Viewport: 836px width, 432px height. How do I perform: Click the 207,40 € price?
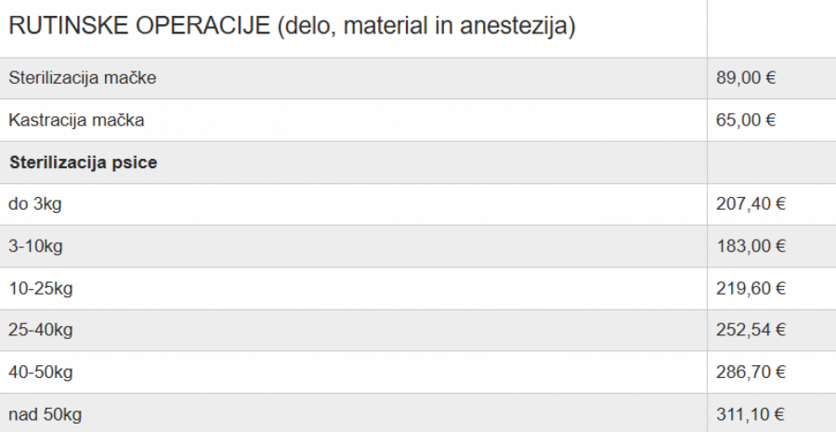tap(751, 203)
